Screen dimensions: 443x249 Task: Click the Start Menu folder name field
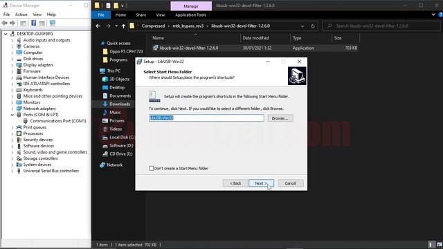point(206,118)
